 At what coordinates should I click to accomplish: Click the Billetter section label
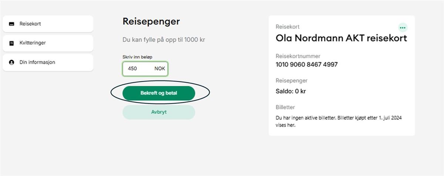285,107
